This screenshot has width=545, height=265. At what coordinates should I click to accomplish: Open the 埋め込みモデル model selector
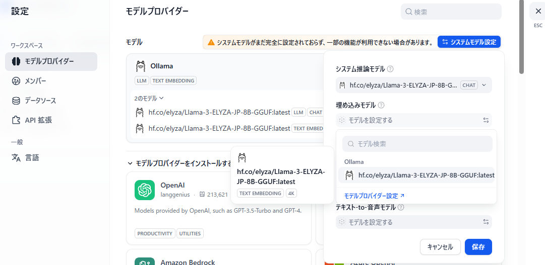coord(414,120)
